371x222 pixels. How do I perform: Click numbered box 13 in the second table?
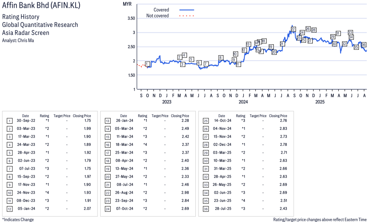[x=108, y=121]
